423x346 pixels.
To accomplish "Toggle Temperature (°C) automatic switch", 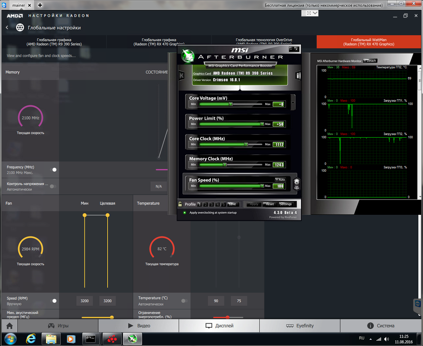I will pos(184,301).
